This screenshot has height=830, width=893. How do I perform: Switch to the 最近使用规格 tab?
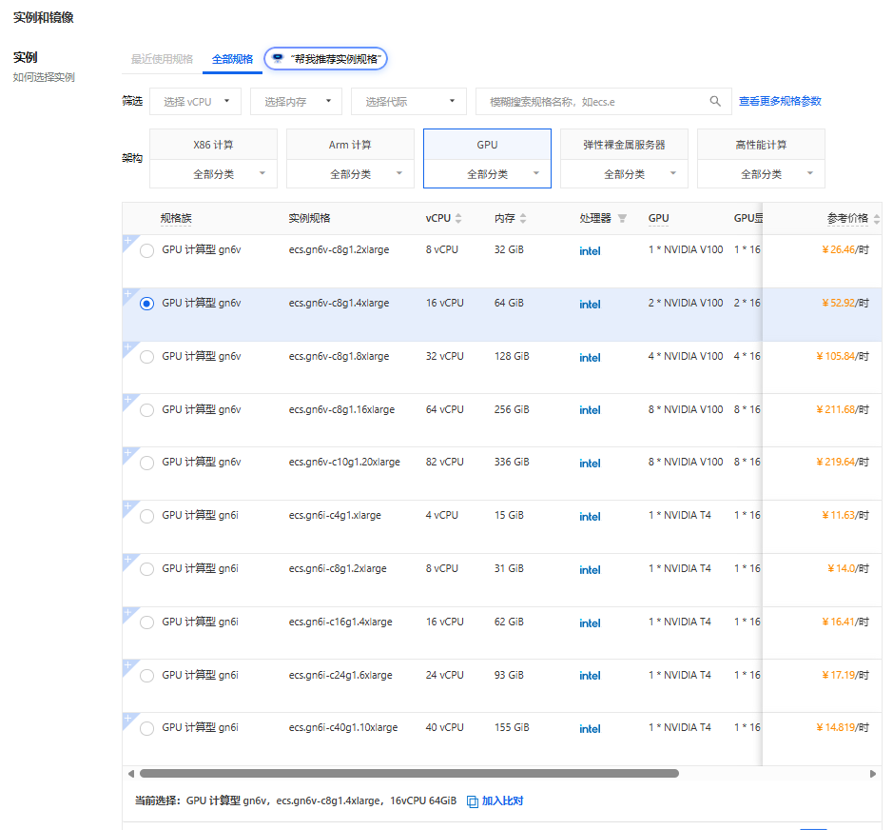(162, 59)
